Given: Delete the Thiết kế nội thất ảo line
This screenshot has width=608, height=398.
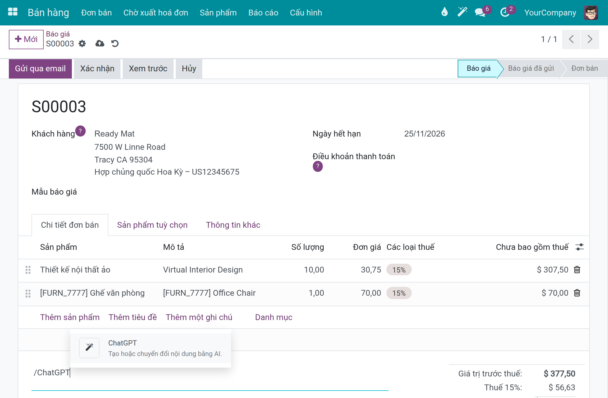Looking at the screenshot, I should pyautogui.click(x=577, y=270).
